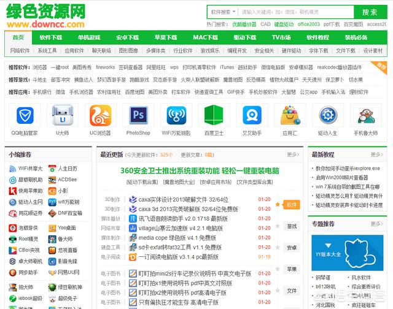This screenshot has width=393, height=309.
Task: Open media cope 绿色版 v4.1 entry
Action: coord(177,238)
